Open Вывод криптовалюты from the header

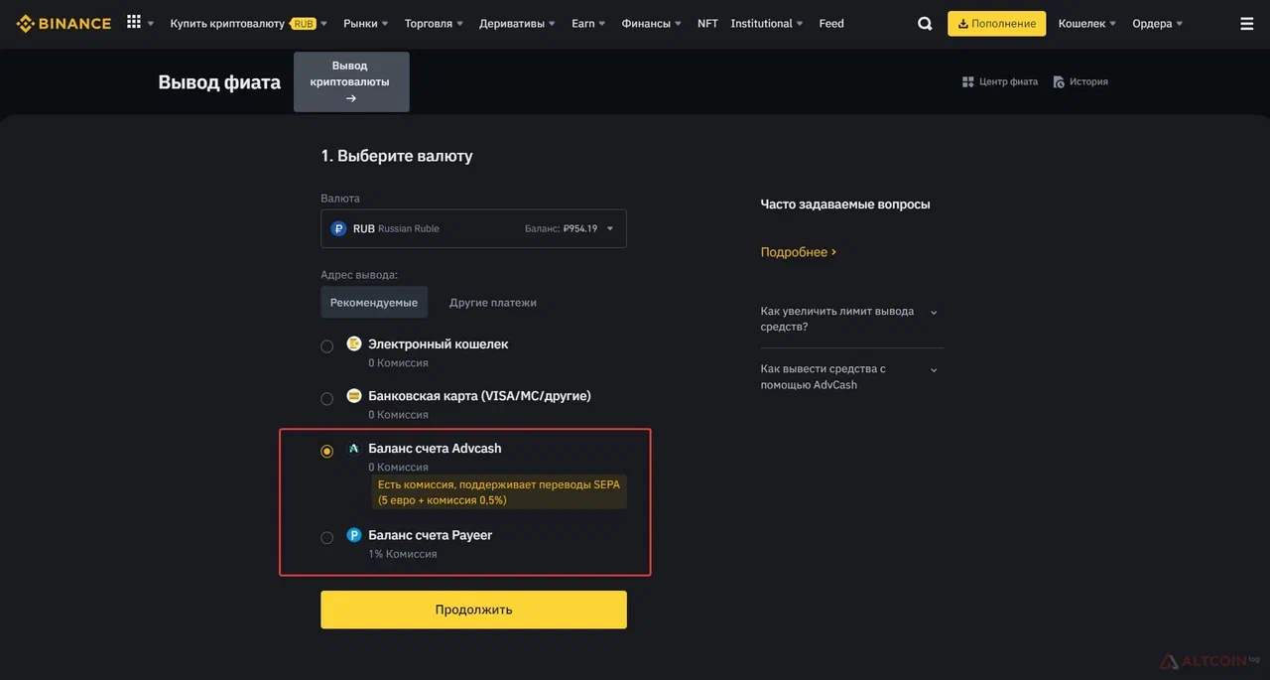tap(349, 78)
